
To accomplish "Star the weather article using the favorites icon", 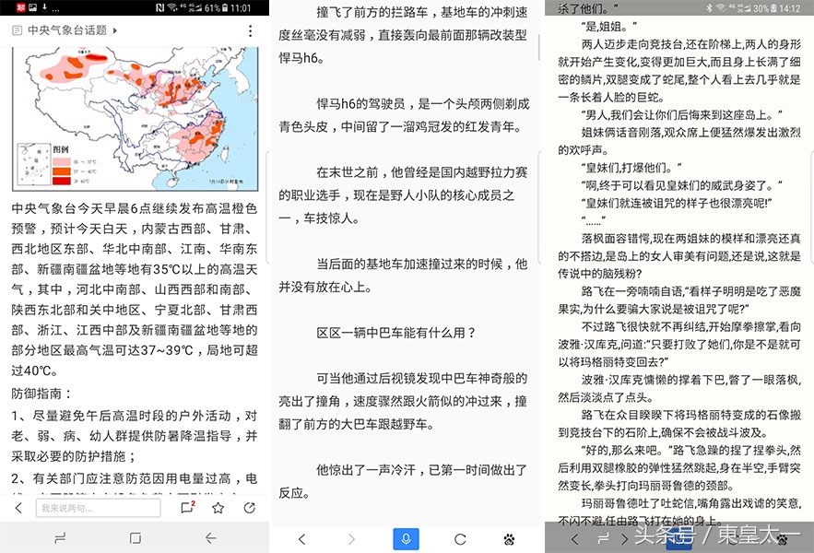I will tap(218, 508).
